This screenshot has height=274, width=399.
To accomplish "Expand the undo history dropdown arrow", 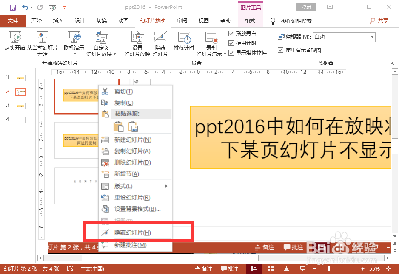I will pos(31,7).
